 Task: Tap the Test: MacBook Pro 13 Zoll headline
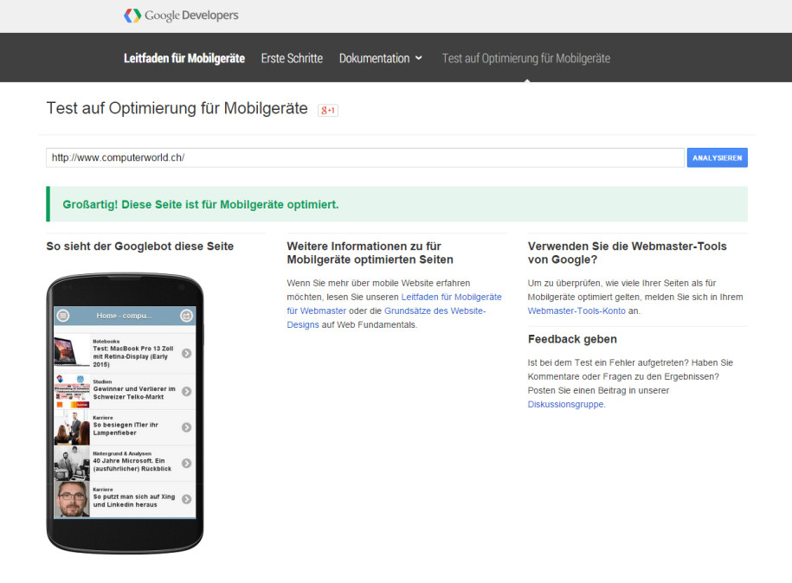pos(133,356)
